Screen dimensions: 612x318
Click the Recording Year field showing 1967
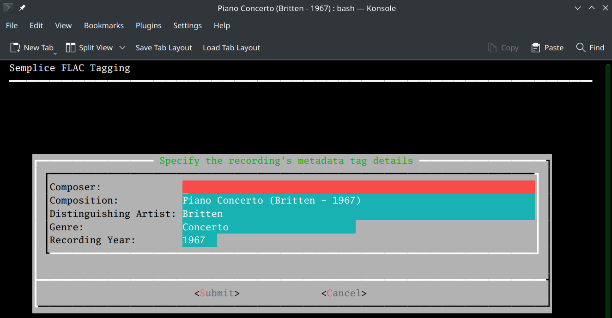200,240
